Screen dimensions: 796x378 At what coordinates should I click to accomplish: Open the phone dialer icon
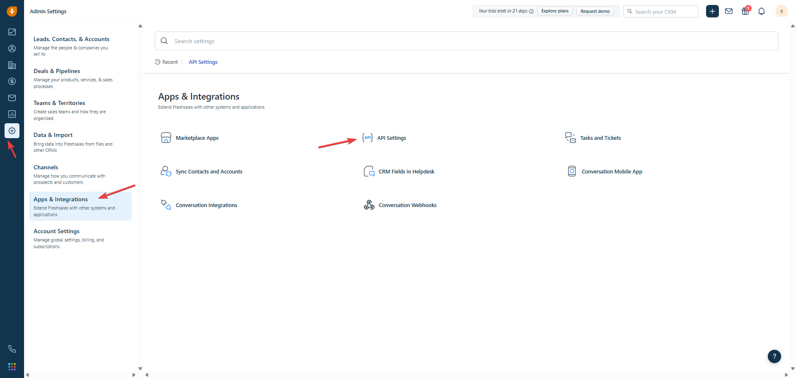pyautogui.click(x=12, y=349)
